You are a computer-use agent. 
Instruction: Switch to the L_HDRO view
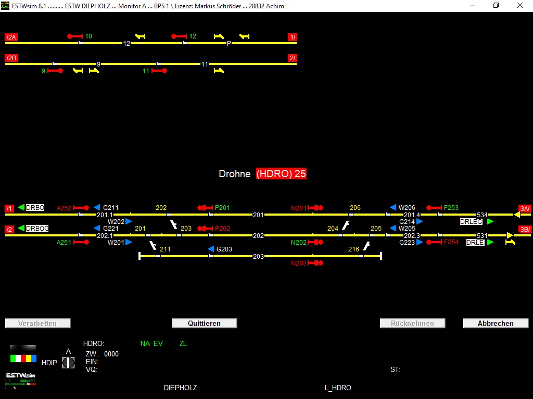(x=338, y=388)
